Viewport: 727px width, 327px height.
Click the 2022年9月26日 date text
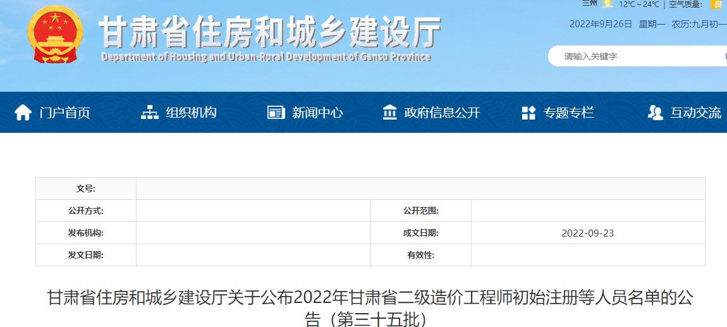point(601,24)
